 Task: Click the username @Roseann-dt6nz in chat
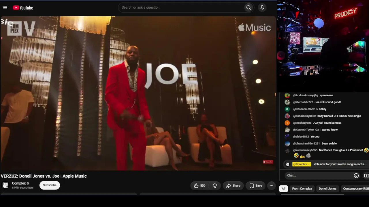click(304, 109)
